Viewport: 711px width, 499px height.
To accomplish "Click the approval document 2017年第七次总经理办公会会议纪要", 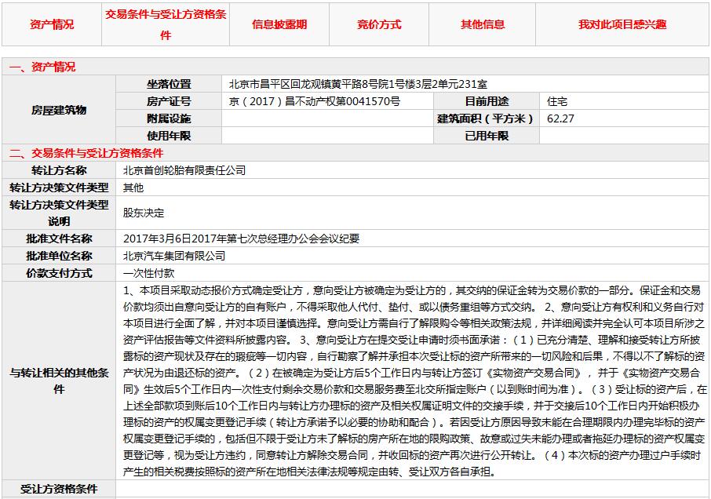I will point(242,239).
